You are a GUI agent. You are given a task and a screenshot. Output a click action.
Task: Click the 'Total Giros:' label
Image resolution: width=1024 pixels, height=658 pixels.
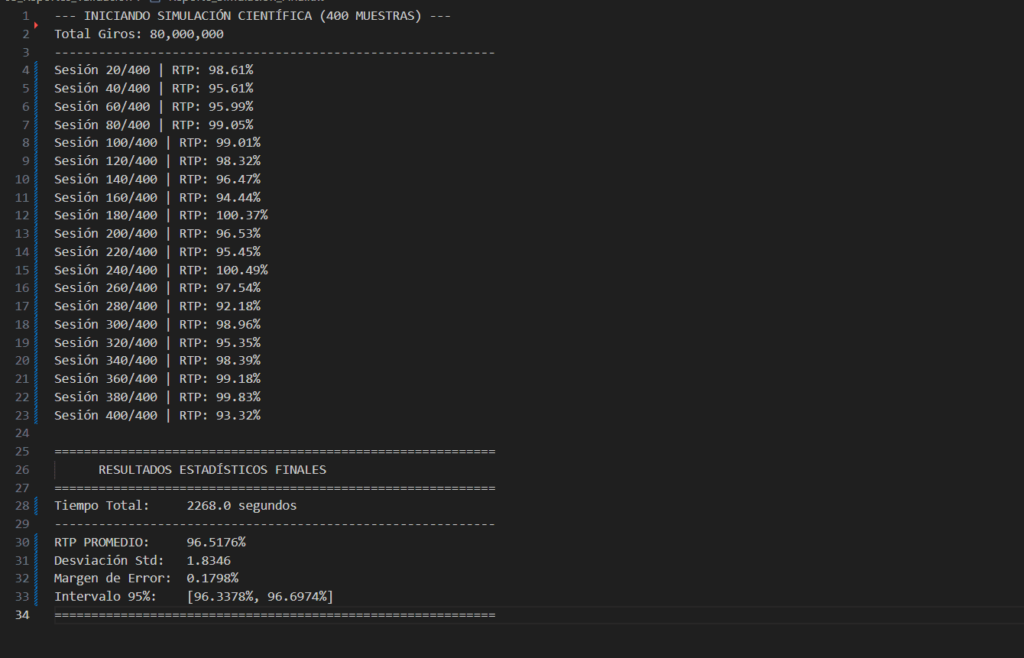point(99,34)
